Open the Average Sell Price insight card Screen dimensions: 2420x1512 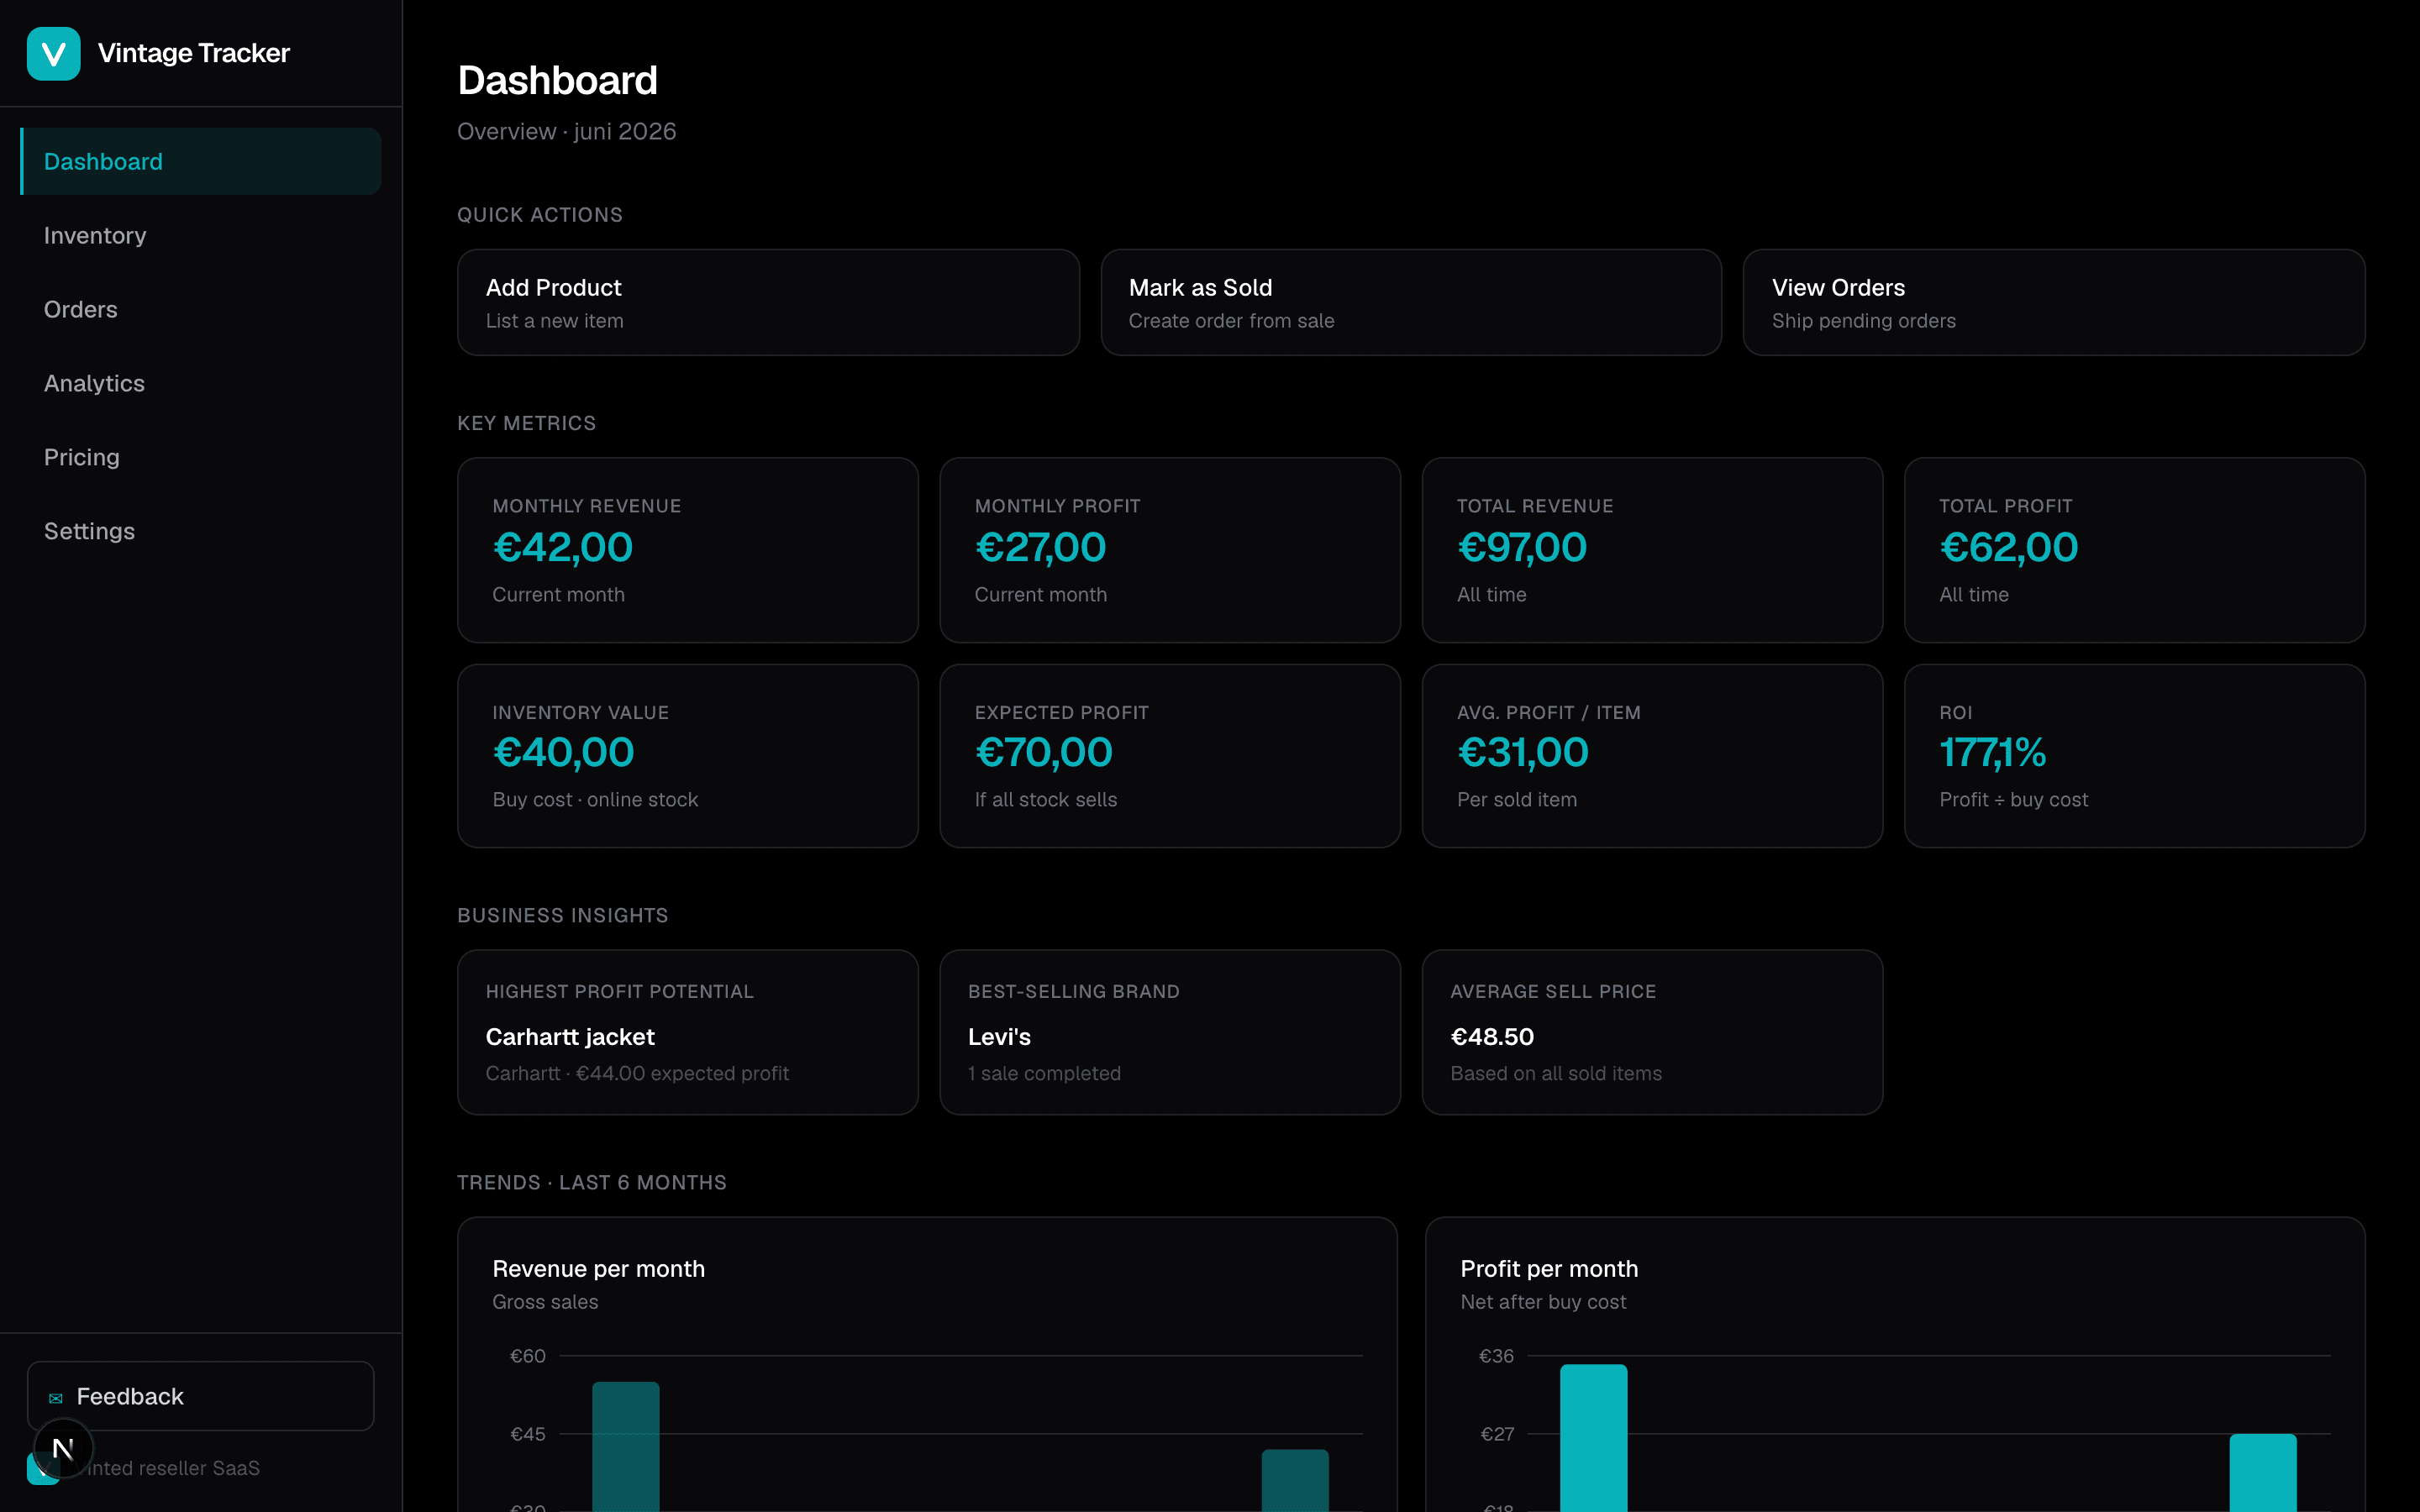[1652, 1032]
